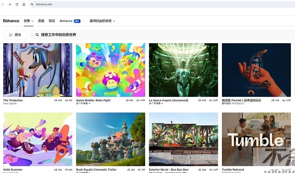Image resolution: width=295 pixels, height=173 pixels.
Task: Click thumbs-up icon on Hello Summer
Action: tap(56, 170)
